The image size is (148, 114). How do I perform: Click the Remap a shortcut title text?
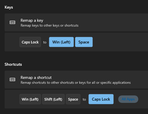(36, 77)
